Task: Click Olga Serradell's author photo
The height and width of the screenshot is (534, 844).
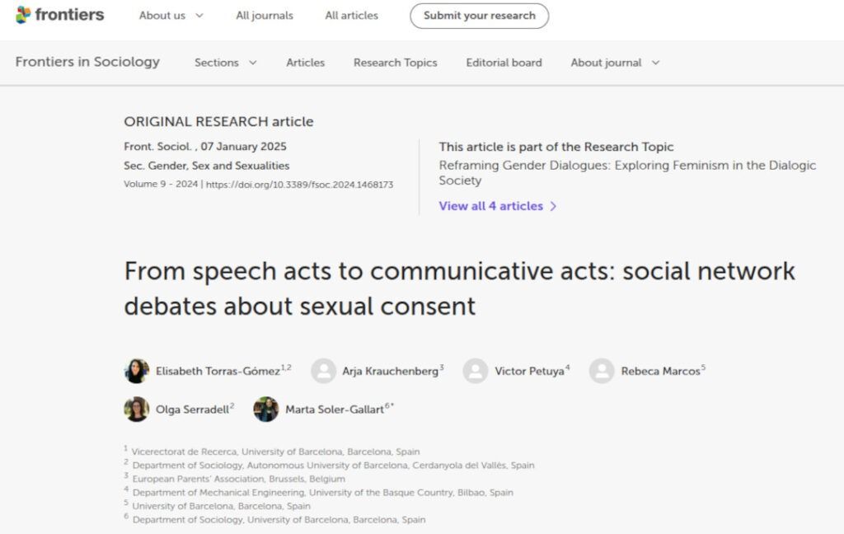Action: coord(136,409)
